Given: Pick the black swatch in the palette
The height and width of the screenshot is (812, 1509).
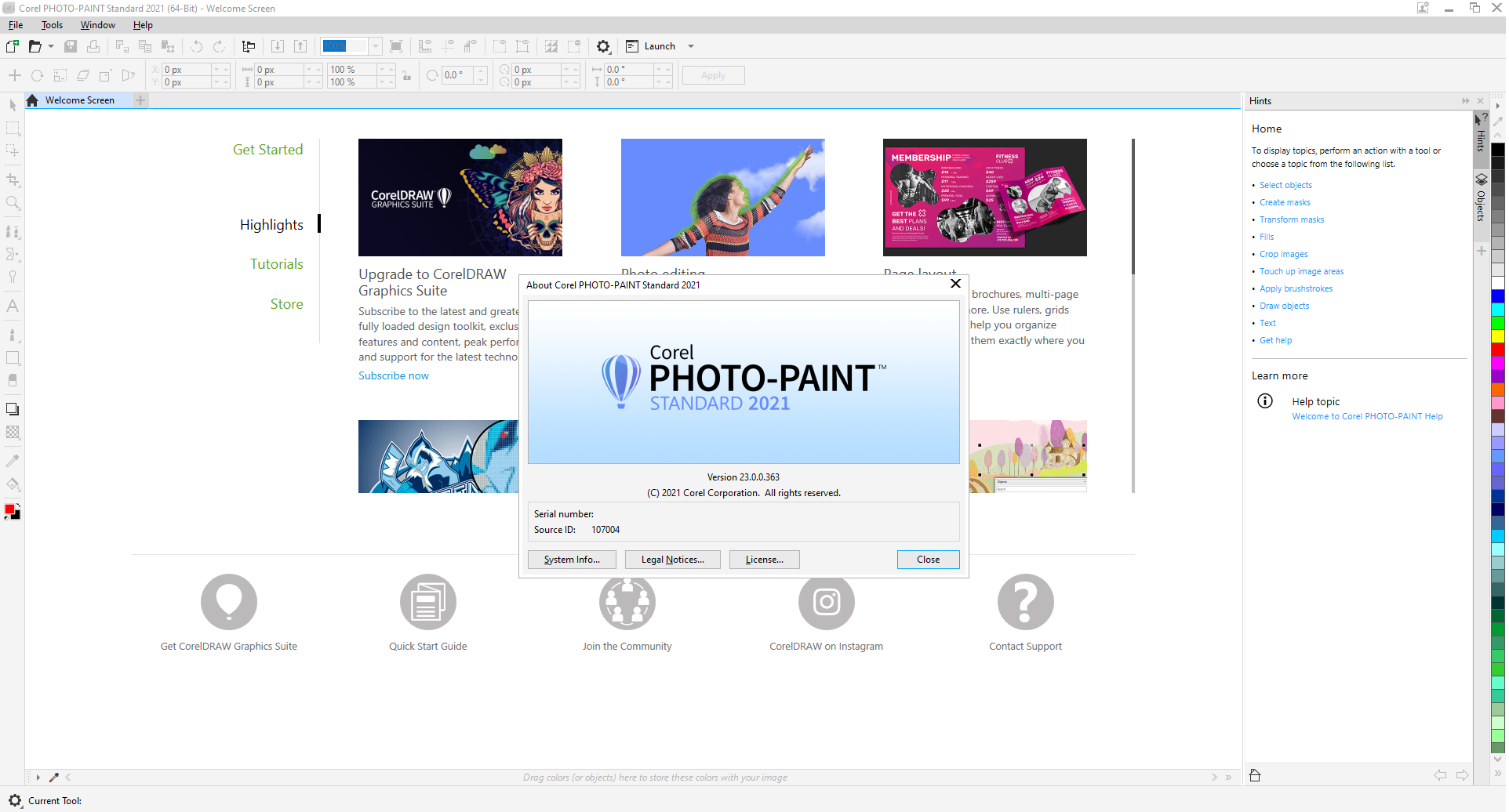Looking at the screenshot, I should (x=1498, y=150).
